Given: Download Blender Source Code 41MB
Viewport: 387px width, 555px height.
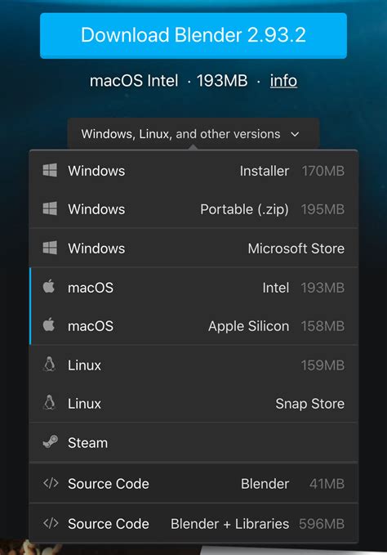Looking at the screenshot, I should point(193,484).
